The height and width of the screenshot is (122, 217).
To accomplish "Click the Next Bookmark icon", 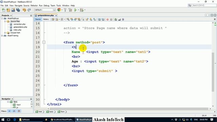I will tap(91, 19).
